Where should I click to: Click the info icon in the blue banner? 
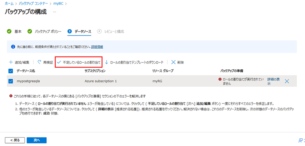13,47
